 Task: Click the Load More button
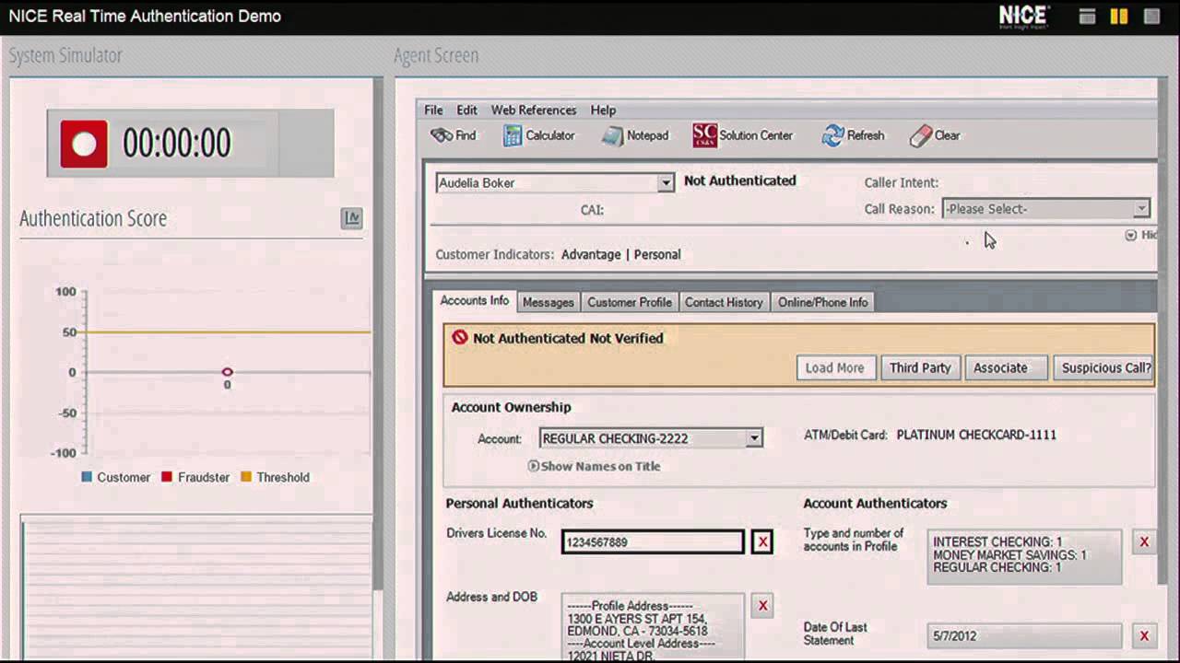click(x=835, y=367)
